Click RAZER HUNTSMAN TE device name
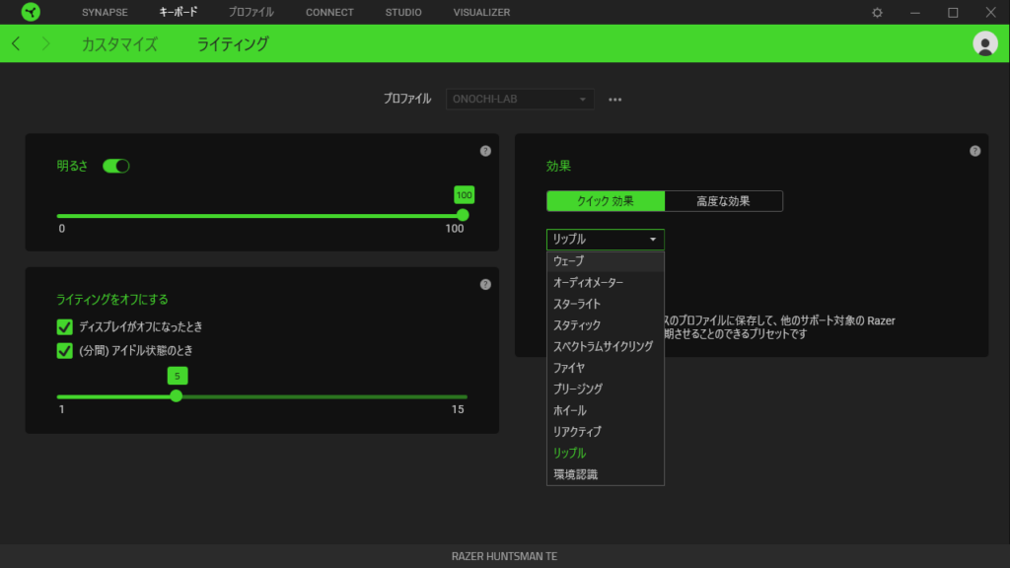This screenshot has height=568, width=1010. click(504, 556)
